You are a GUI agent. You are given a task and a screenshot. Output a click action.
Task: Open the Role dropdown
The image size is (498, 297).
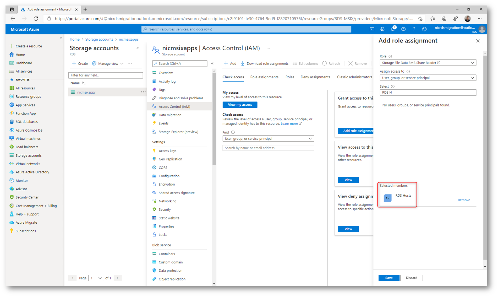coord(428,63)
